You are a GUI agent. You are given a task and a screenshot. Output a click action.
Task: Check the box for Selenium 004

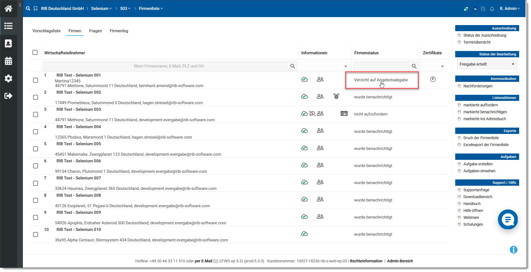pos(36,132)
